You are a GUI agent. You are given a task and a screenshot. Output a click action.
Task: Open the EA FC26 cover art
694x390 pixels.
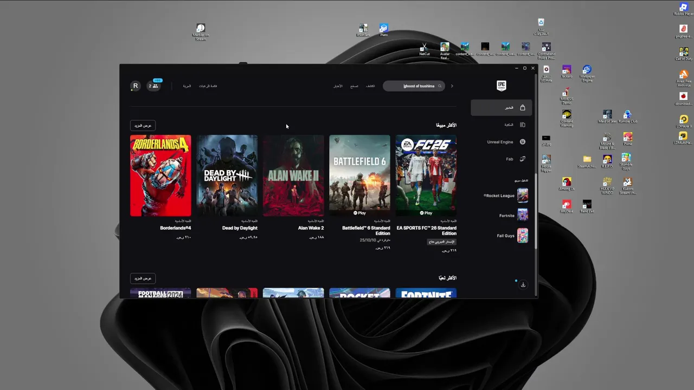pyautogui.click(x=426, y=175)
